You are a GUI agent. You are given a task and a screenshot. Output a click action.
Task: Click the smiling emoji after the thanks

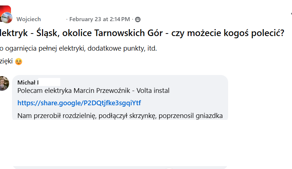tap(18, 62)
